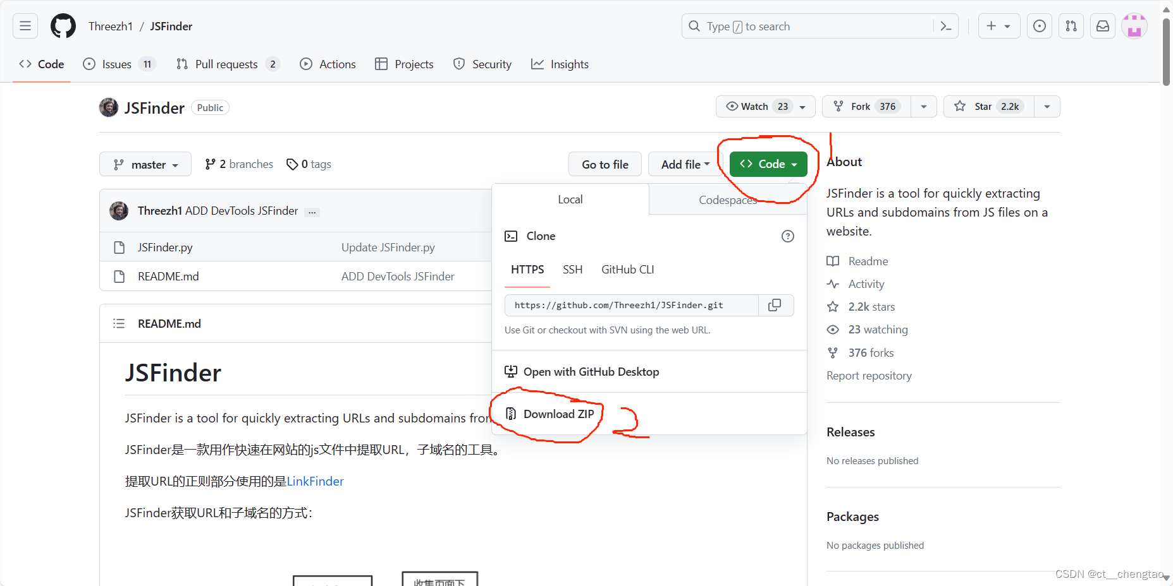
Task: Open the JSFinder breadcrumb link in header
Action: 171,26
